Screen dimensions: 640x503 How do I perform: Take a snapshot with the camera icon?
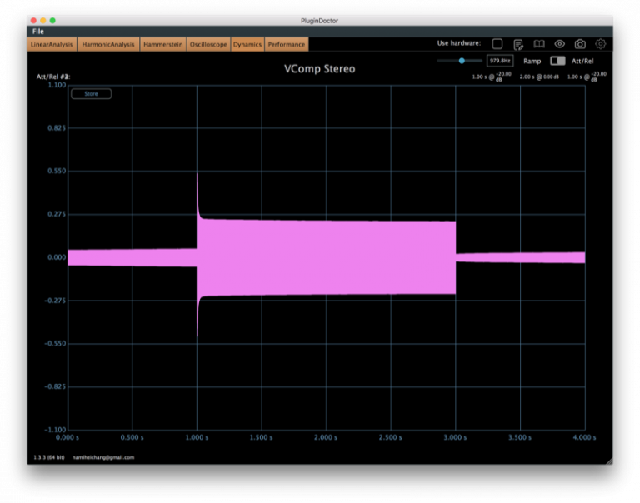click(x=580, y=44)
